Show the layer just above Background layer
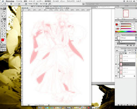Screen dimensions: 137x109 pyautogui.click(x=116, y=72)
